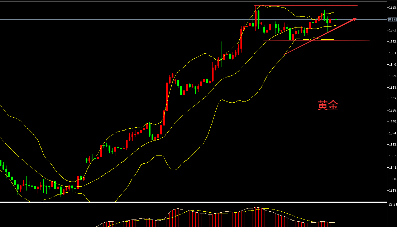Click the 1863 price scale value
Image resolution: width=397 pixels, height=227 pixels.
pos(393,145)
